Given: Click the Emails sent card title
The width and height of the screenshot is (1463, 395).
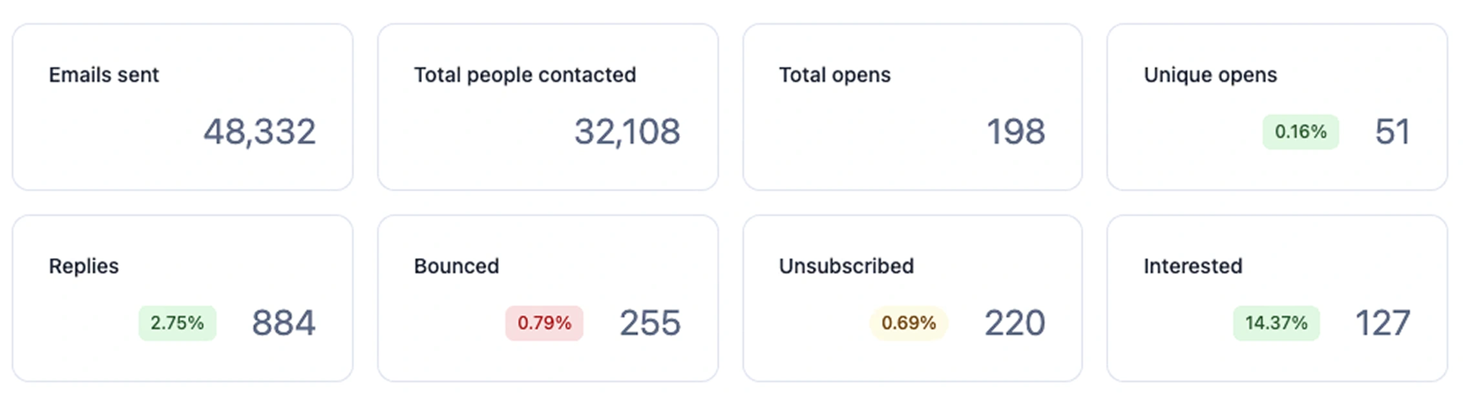Looking at the screenshot, I should tap(103, 75).
